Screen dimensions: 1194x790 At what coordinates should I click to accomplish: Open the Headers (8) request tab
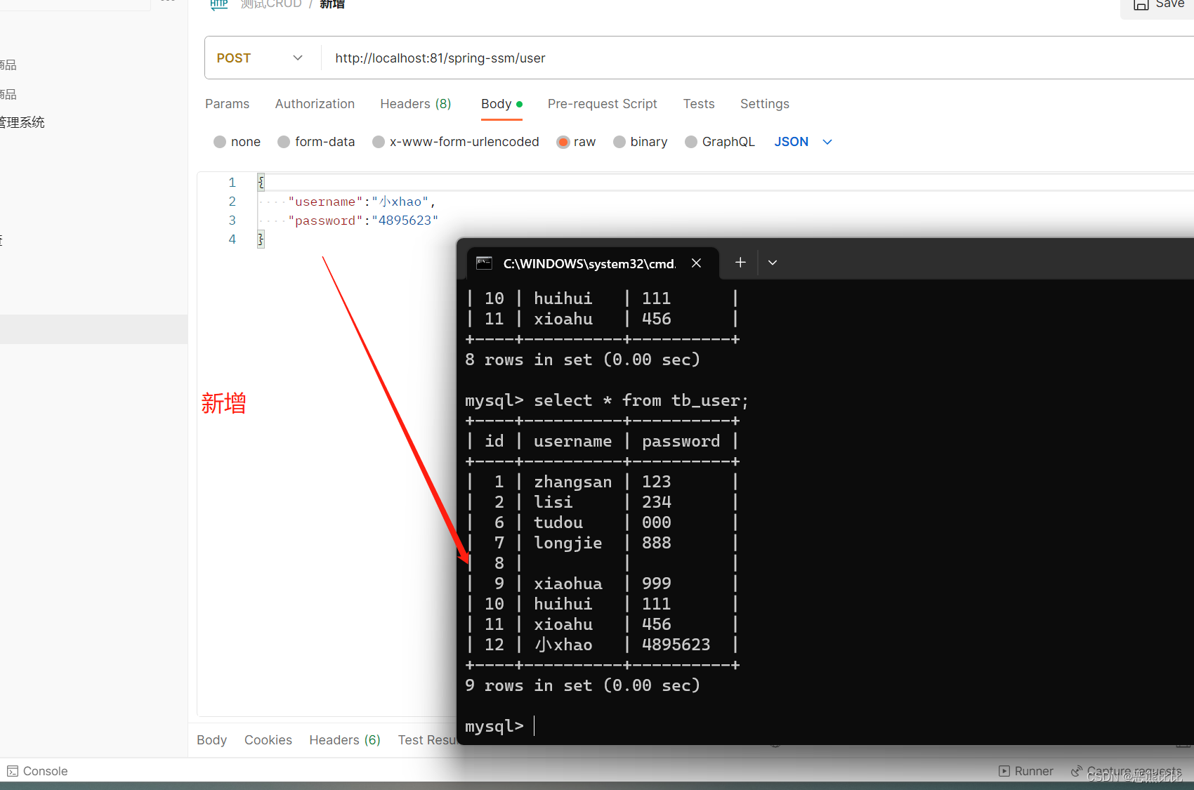click(x=416, y=104)
